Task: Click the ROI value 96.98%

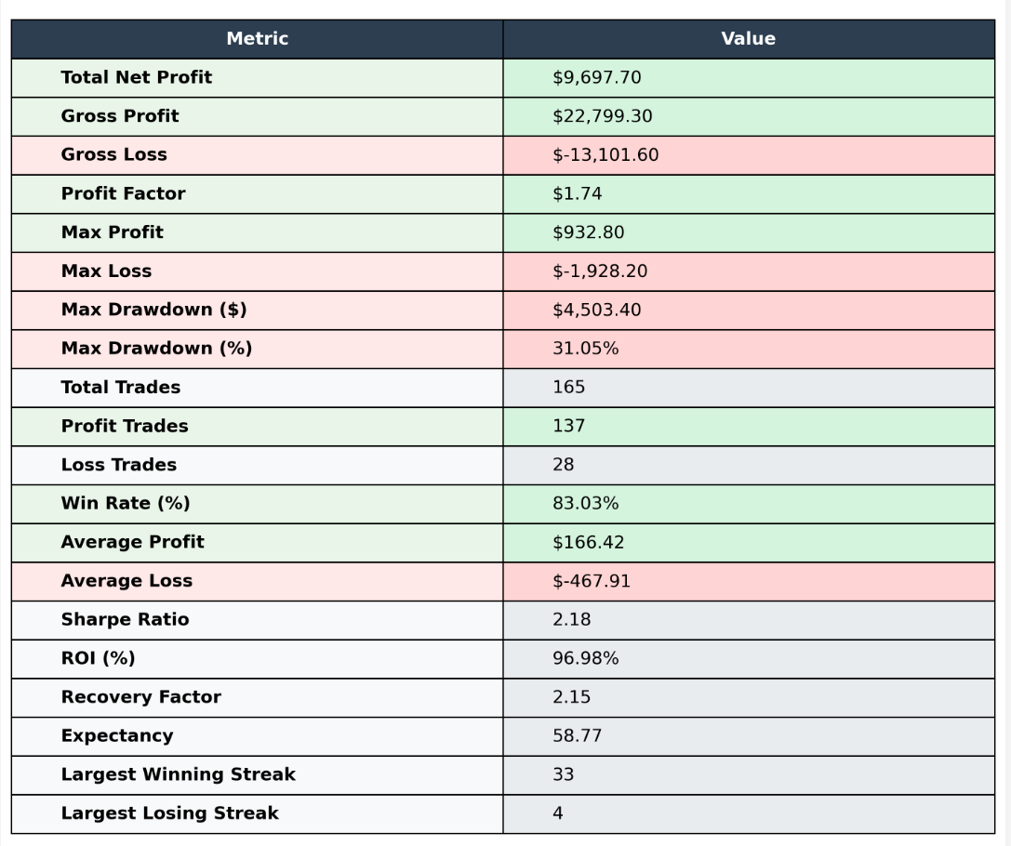Action: tap(585, 659)
